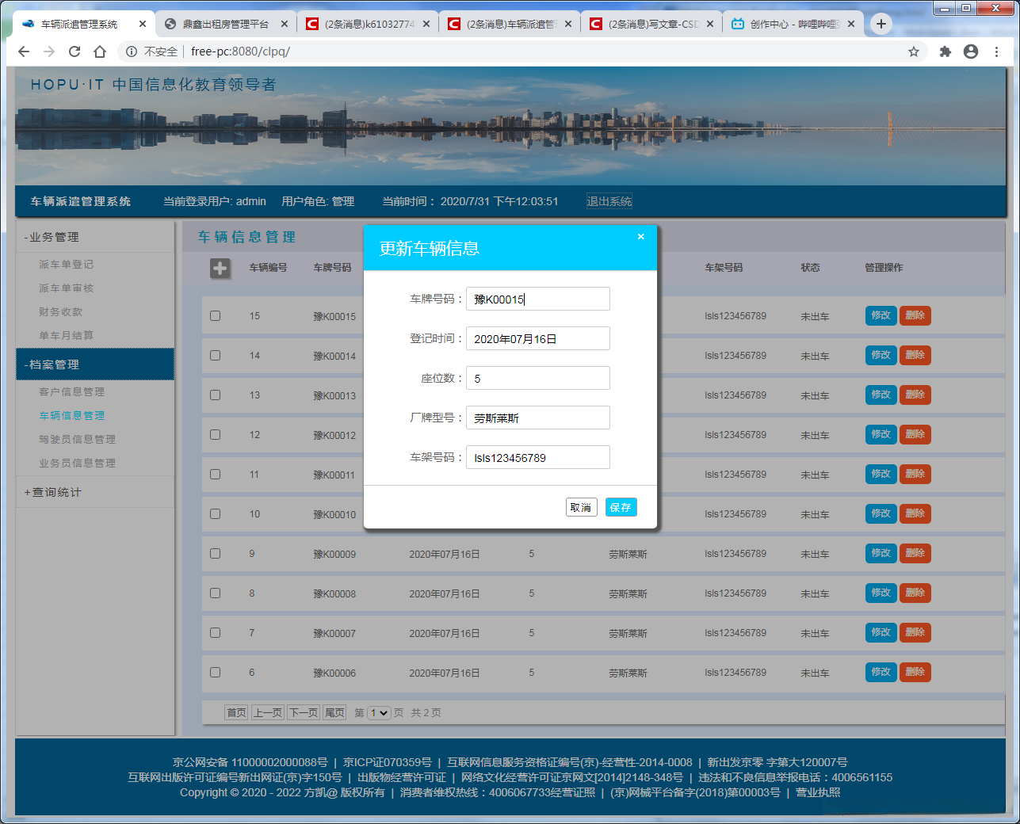Click the browser address bar URL
This screenshot has width=1020, height=824.
[x=240, y=51]
